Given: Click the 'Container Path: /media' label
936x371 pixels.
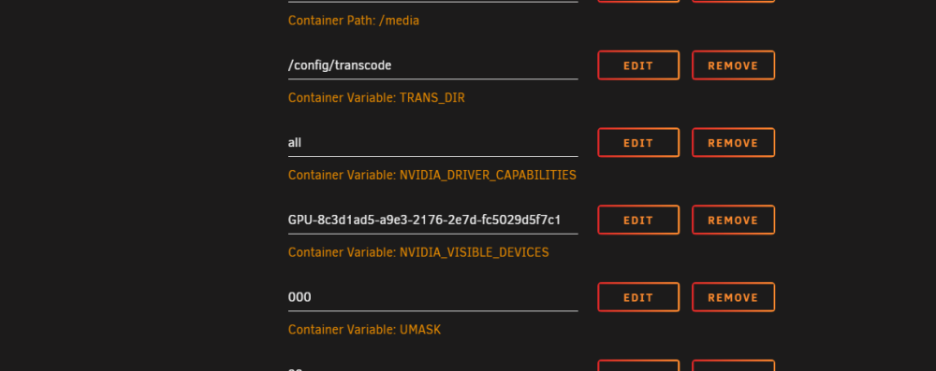Looking at the screenshot, I should click(x=354, y=21).
